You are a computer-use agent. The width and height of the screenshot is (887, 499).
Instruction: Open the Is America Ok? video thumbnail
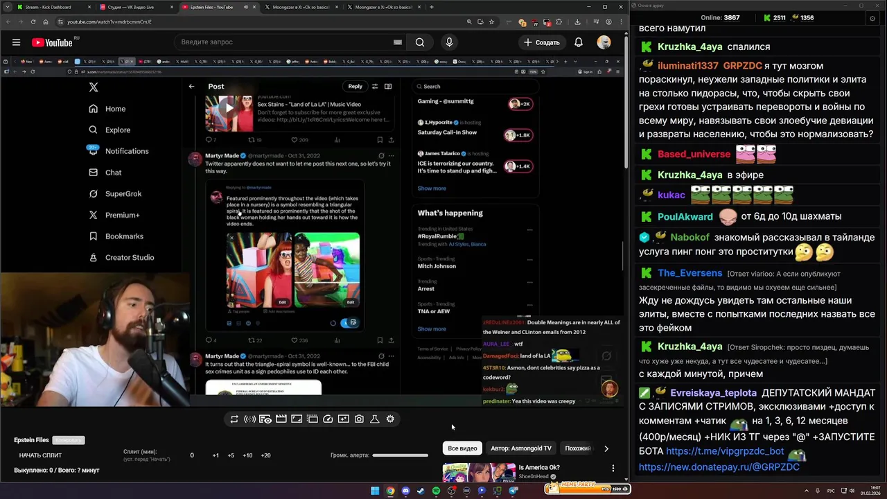pyautogui.click(x=479, y=473)
